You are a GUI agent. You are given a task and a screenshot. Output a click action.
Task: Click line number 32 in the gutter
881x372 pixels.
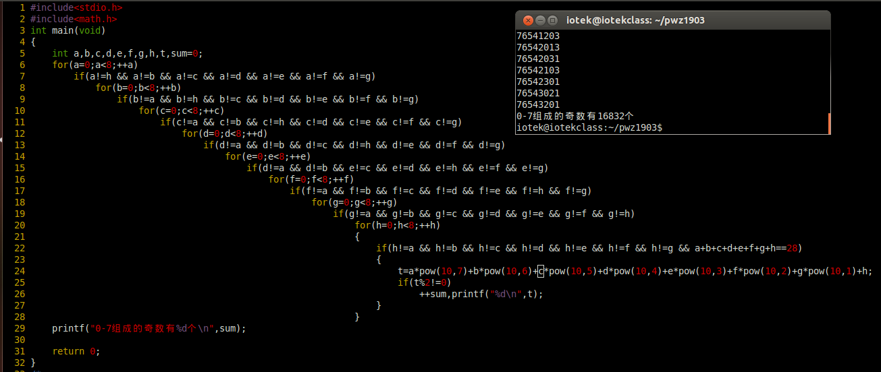(20, 363)
